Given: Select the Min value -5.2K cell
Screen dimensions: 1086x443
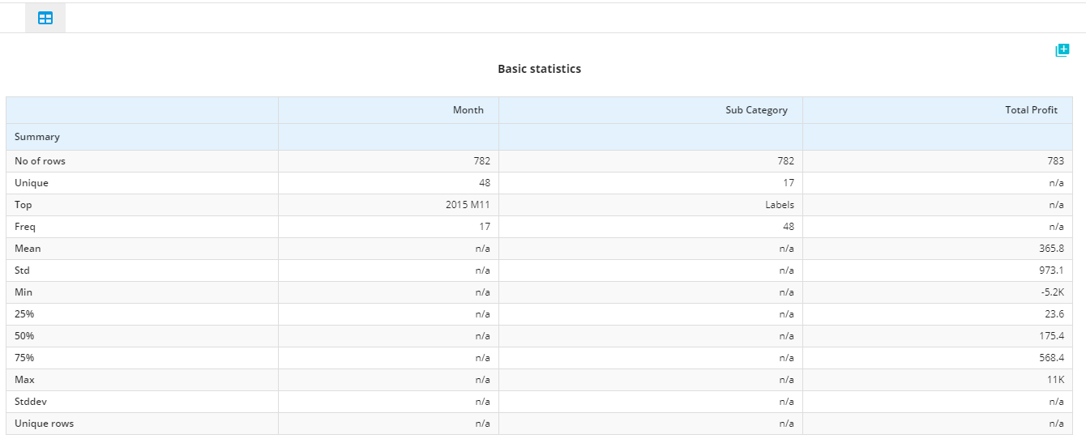Looking at the screenshot, I should point(937,292).
